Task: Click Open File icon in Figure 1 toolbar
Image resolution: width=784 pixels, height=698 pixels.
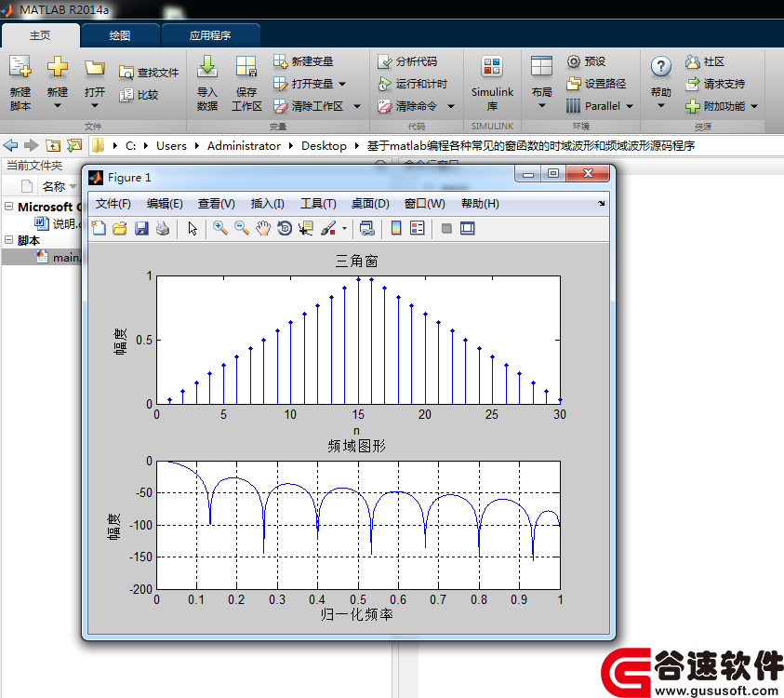Action: click(x=120, y=229)
